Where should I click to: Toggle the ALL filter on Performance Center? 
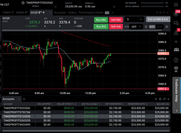(107, 13)
